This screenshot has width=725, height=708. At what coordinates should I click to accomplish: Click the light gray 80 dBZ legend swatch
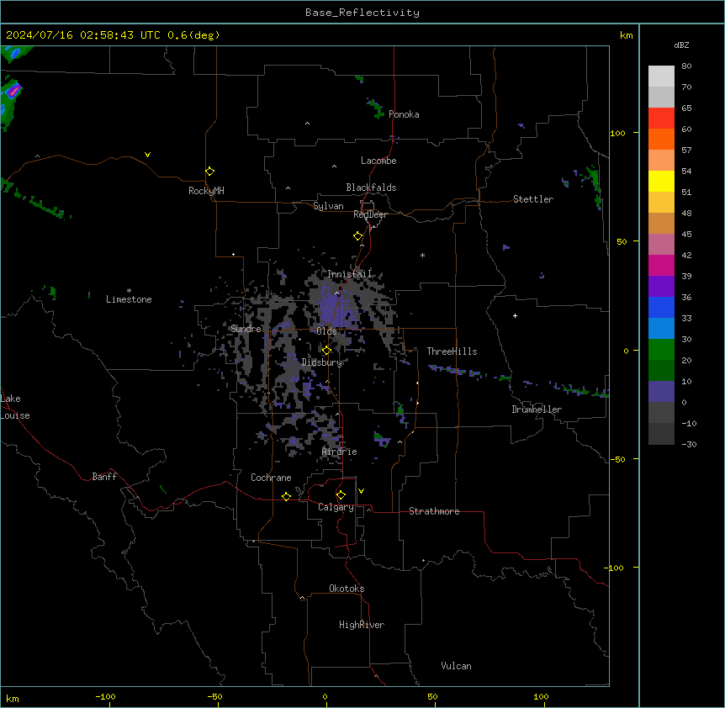pyautogui.click(x=661, y=76)
